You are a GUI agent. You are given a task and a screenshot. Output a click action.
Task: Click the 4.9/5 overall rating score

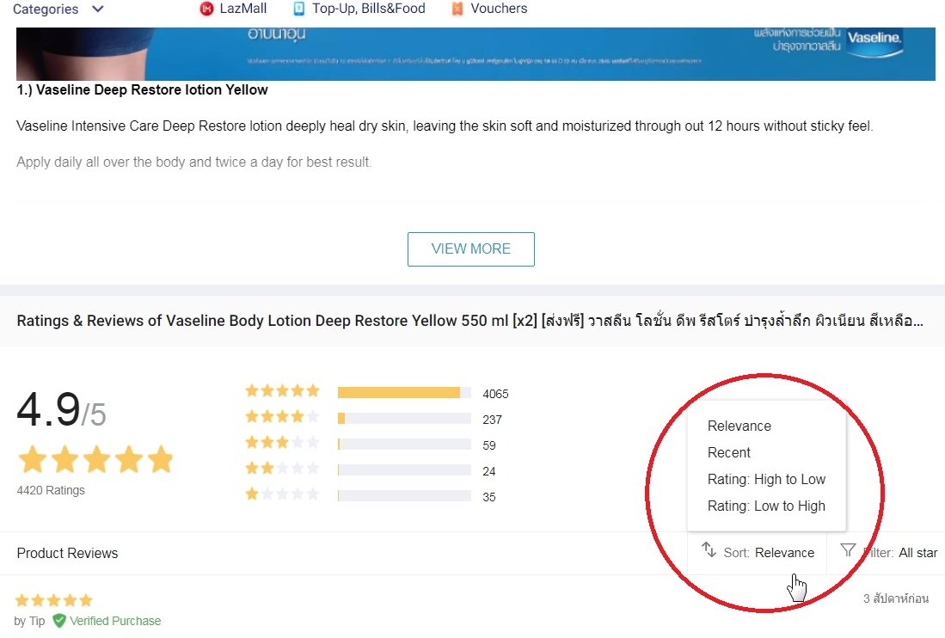pyautogui.click(x=61, y=409)
